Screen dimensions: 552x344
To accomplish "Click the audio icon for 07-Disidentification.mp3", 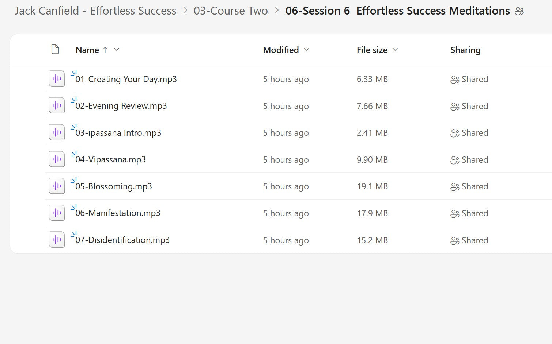I will [56, 239].
